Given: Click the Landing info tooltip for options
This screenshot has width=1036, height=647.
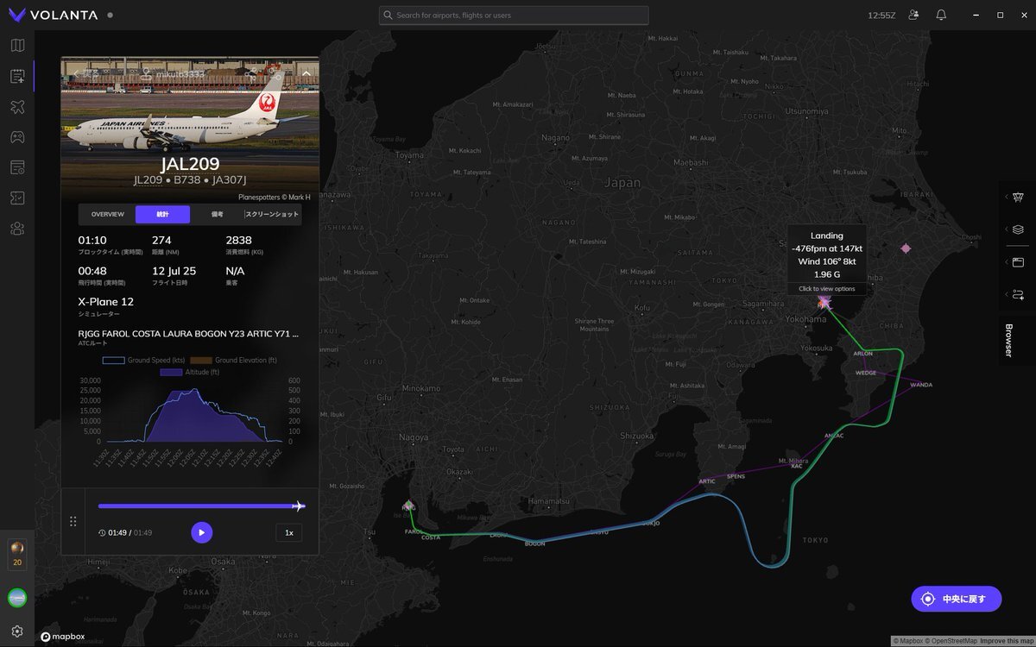Looking at the screenshot, I should 827,261.
